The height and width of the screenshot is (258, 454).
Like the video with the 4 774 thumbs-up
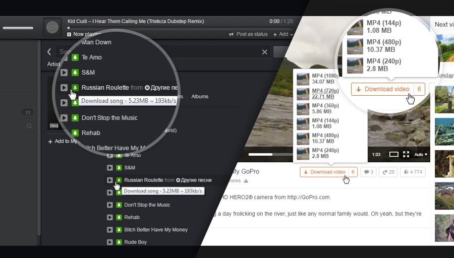tap(413, 172)
